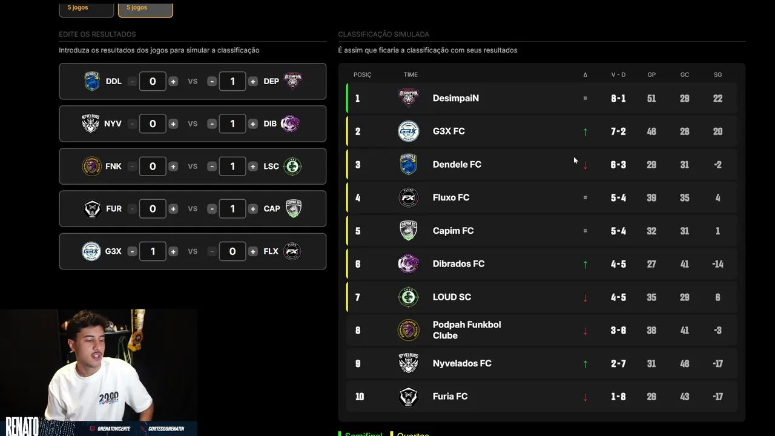Screen dimensions: 775x436
Task: Decrease CAP score with minus button
Action: 212,209
